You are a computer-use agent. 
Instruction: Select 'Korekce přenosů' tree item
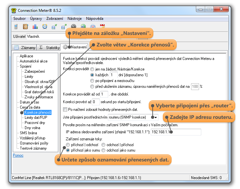(x=38, y=112)
